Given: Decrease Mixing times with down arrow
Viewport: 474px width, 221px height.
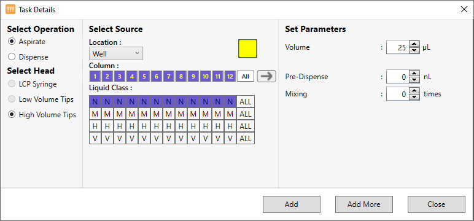Looking at the screenshot, I should tap(414, 97).
